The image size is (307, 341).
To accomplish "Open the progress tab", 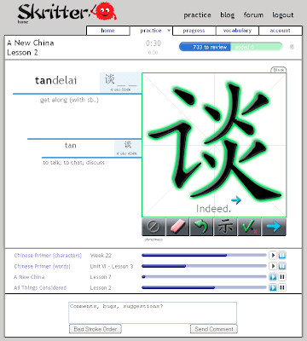I will (194, 31).
